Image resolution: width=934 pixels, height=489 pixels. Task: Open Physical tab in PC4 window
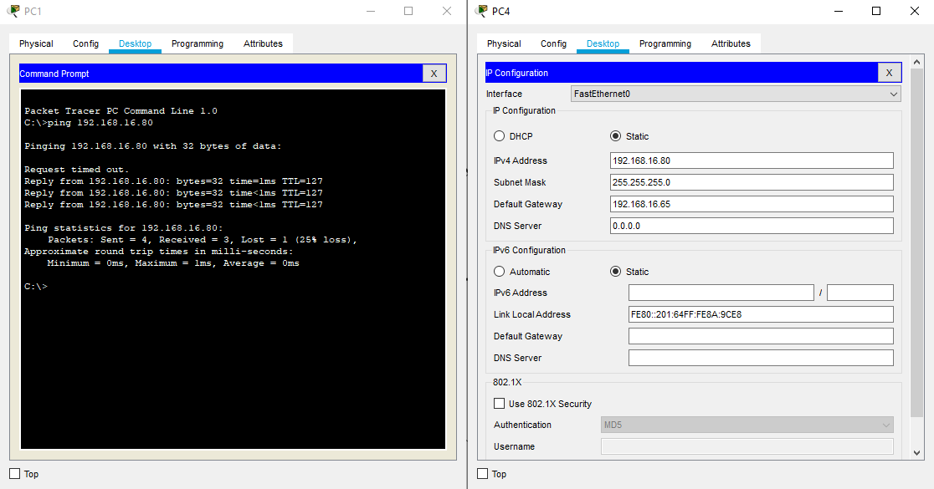coord(504,43)
